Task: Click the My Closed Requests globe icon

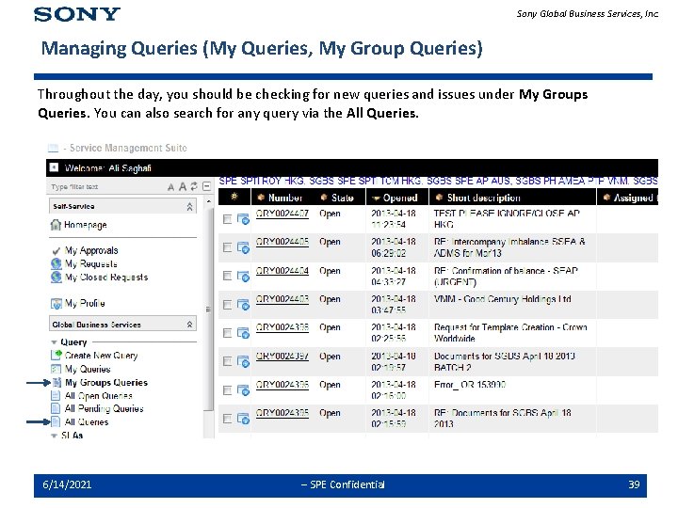Action: 56,277
